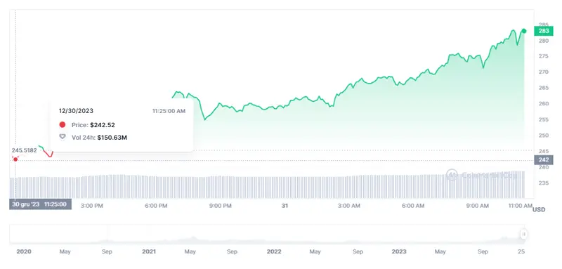The image size is (562, 269).
Task: Click the green 283 current price label
Action: (543, 31)
